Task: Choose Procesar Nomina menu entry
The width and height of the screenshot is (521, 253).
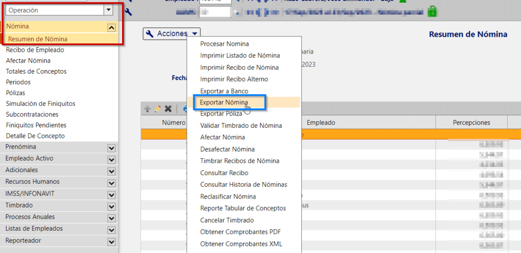Action: tap(224, 44)
